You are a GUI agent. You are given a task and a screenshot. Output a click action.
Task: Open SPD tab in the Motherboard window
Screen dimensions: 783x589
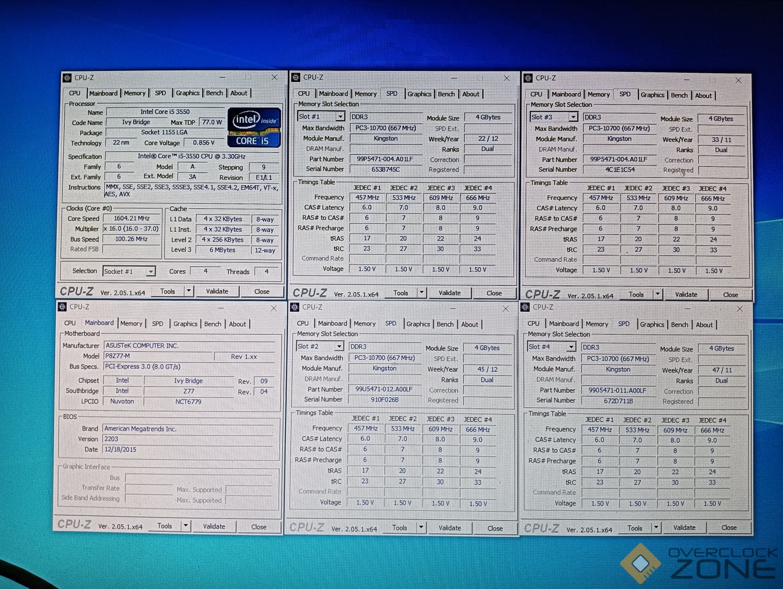(x=157, y=323)
